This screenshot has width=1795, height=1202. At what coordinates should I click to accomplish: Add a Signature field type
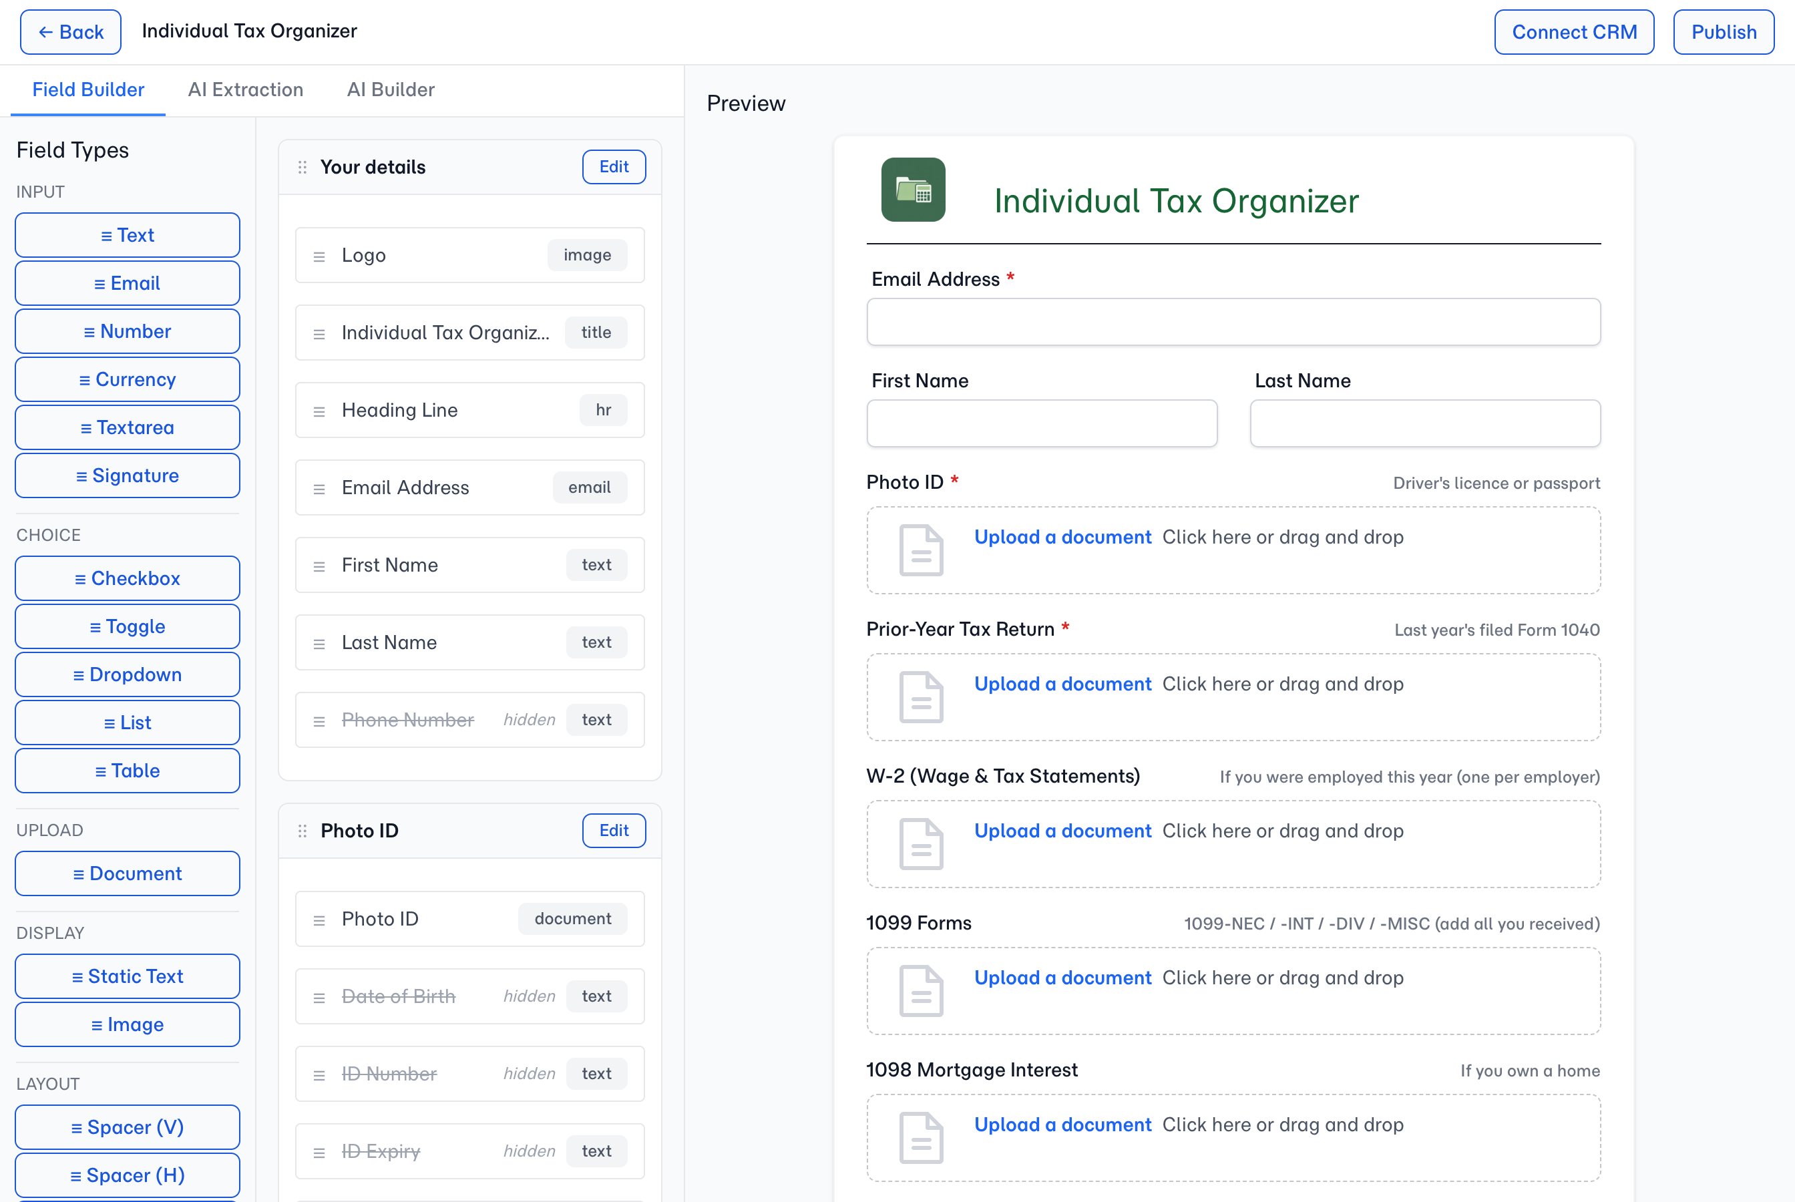tap(128, 476)
